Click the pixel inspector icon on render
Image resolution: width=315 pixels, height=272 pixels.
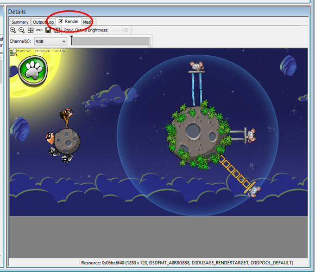click(13, 53)
